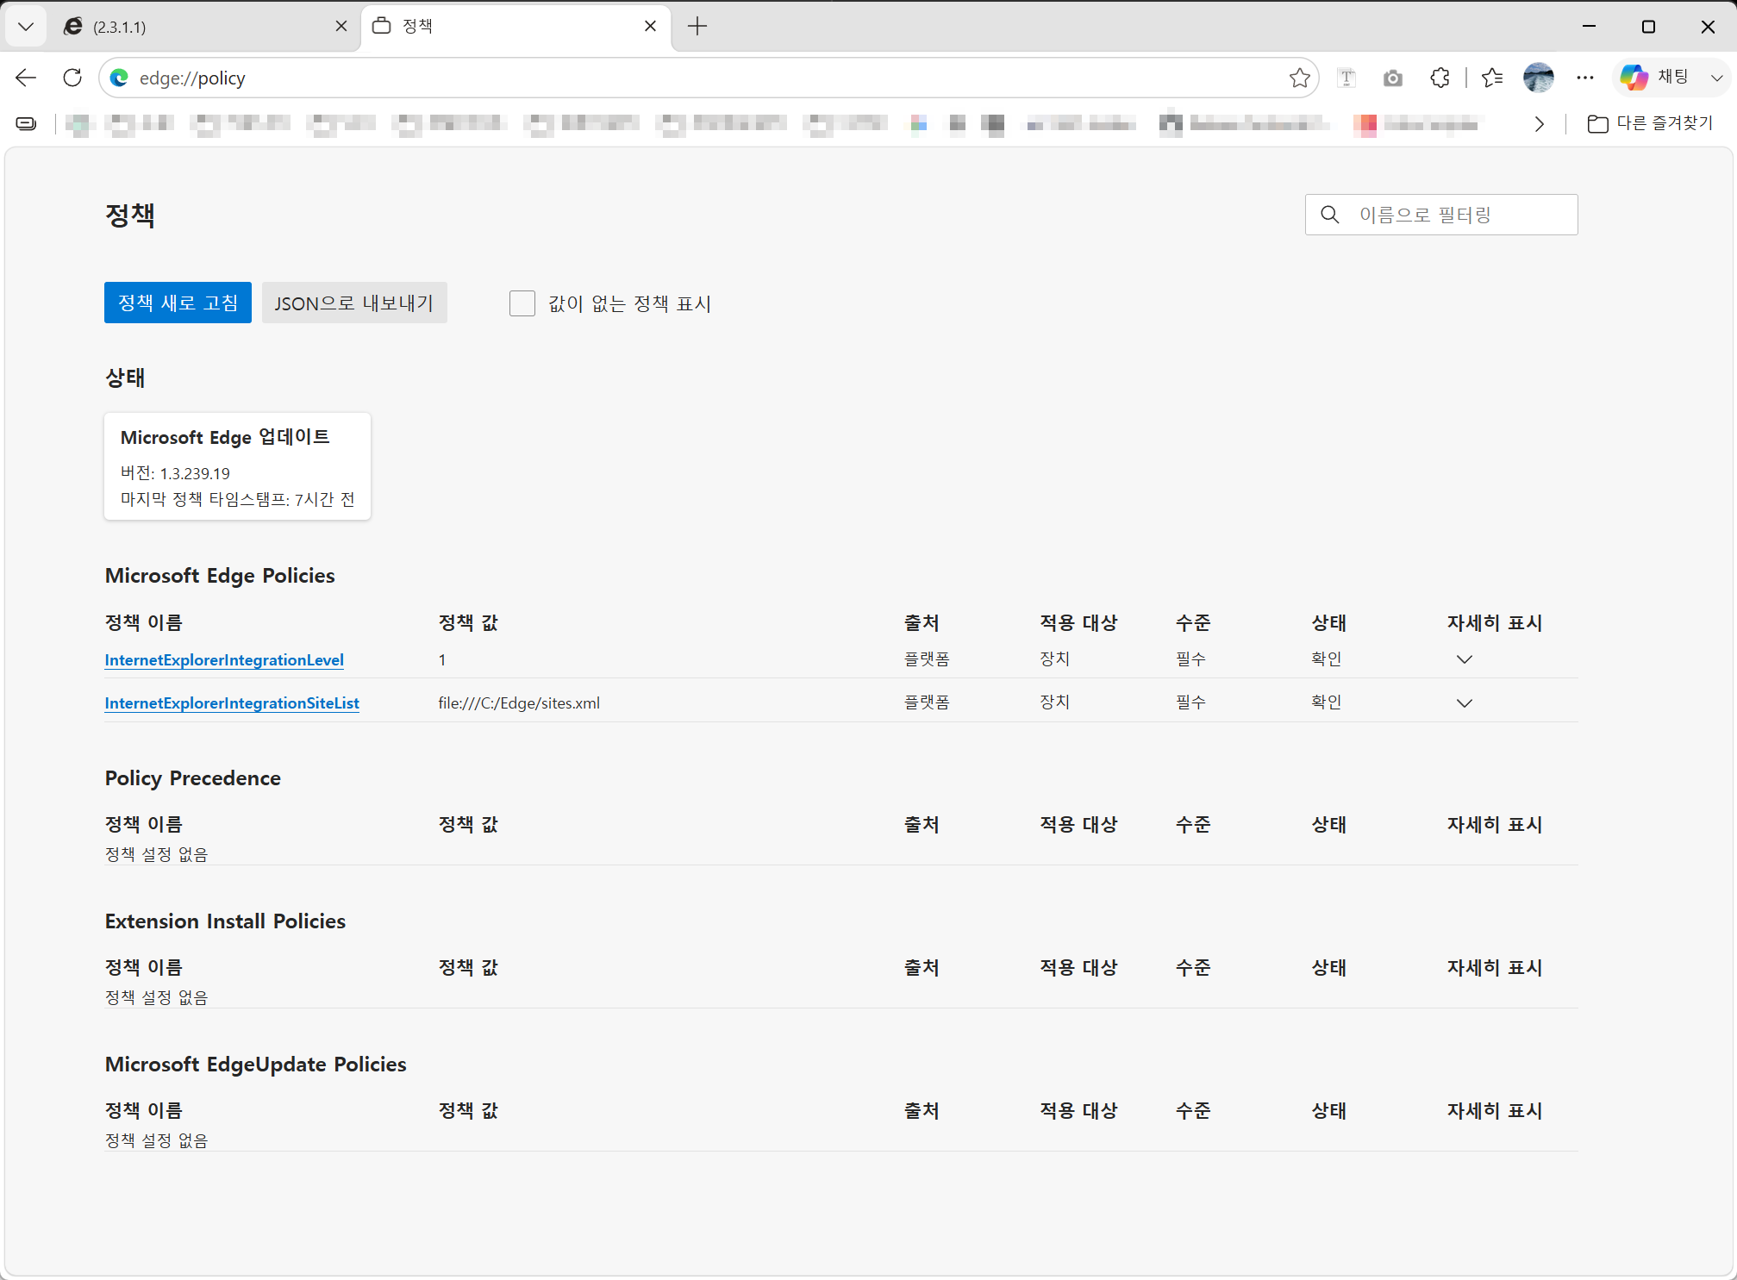This screenshot has width=1737, height=1280.
Task: Open Copilot 채팅 button
Action: tap(1654, 78)
